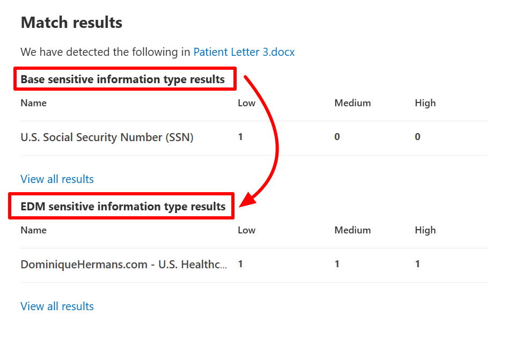Select the U.S. Social Security Number row
The height and width of the screenshot is (337, 505).
click(x=107, y=137)
